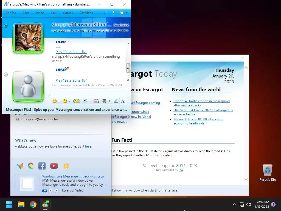Click the first Play "Beta Butterfly" link
281x211 pixels.
pyautogui.click(x=71, y=52)
